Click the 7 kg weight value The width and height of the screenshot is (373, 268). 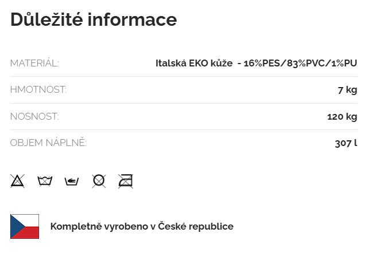tap(347, 90)
